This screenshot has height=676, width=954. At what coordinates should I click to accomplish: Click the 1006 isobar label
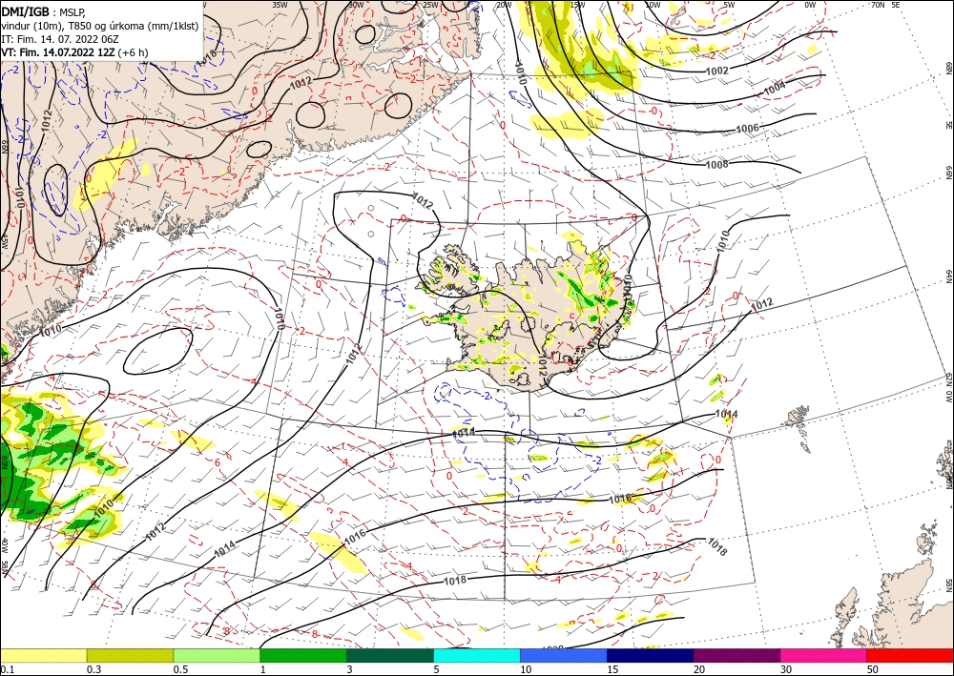point(747,129)
